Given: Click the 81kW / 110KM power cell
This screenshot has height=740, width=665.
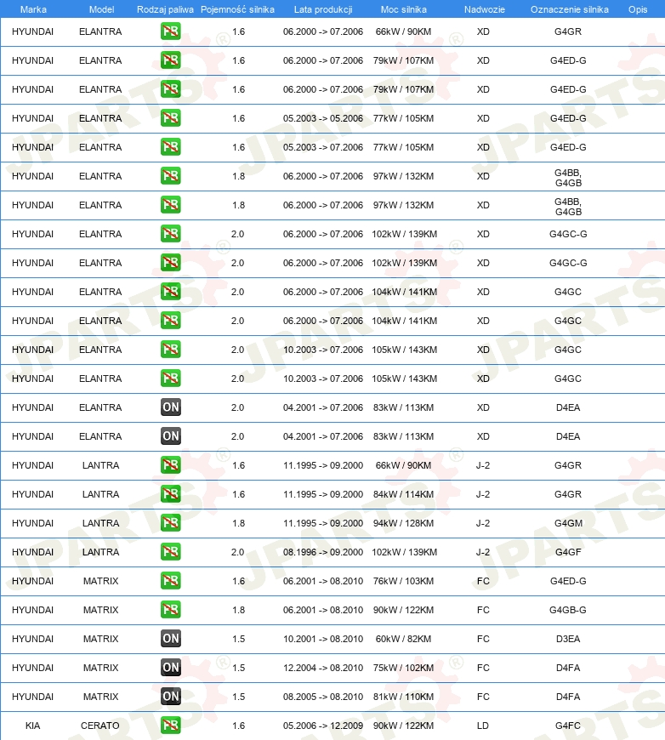Looking at the screenshot, I should coord(404,697).
